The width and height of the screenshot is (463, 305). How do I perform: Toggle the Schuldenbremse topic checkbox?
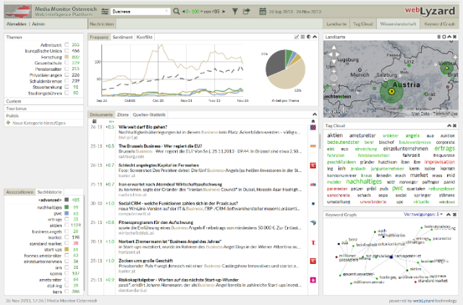(x=67, y=81)
